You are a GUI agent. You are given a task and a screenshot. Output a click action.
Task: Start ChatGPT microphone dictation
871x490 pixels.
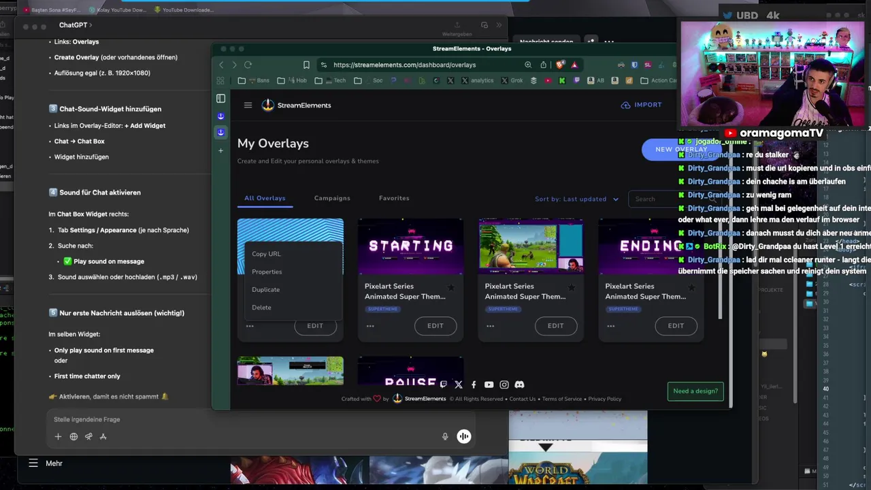(x=445, y=436)
